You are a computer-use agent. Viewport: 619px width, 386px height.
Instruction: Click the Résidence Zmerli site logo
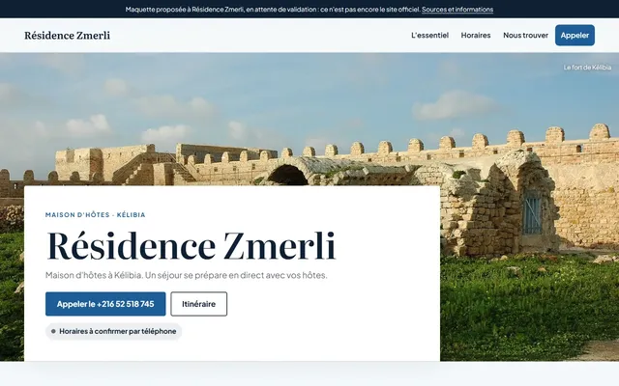(x=67, y=36)
